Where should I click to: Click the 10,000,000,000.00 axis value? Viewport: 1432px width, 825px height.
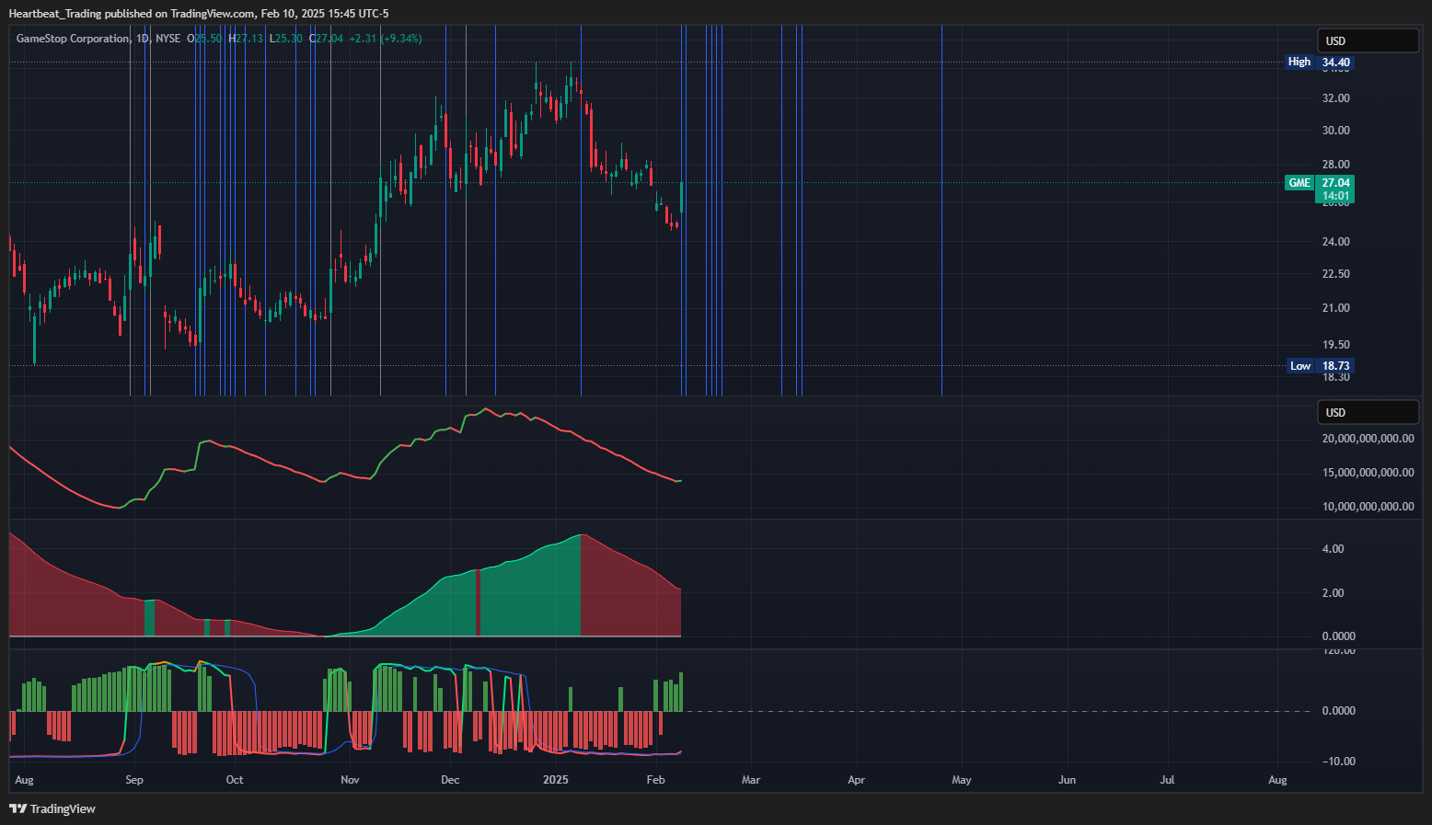(1368, 507)
